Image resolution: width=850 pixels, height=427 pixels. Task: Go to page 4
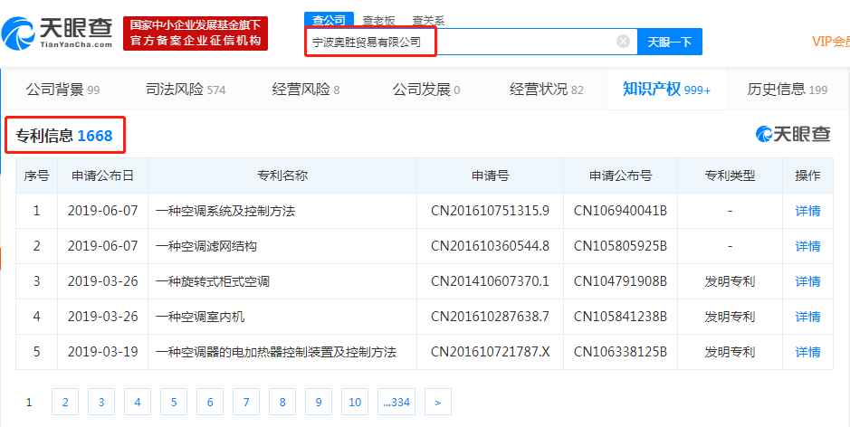pos(138,402)
